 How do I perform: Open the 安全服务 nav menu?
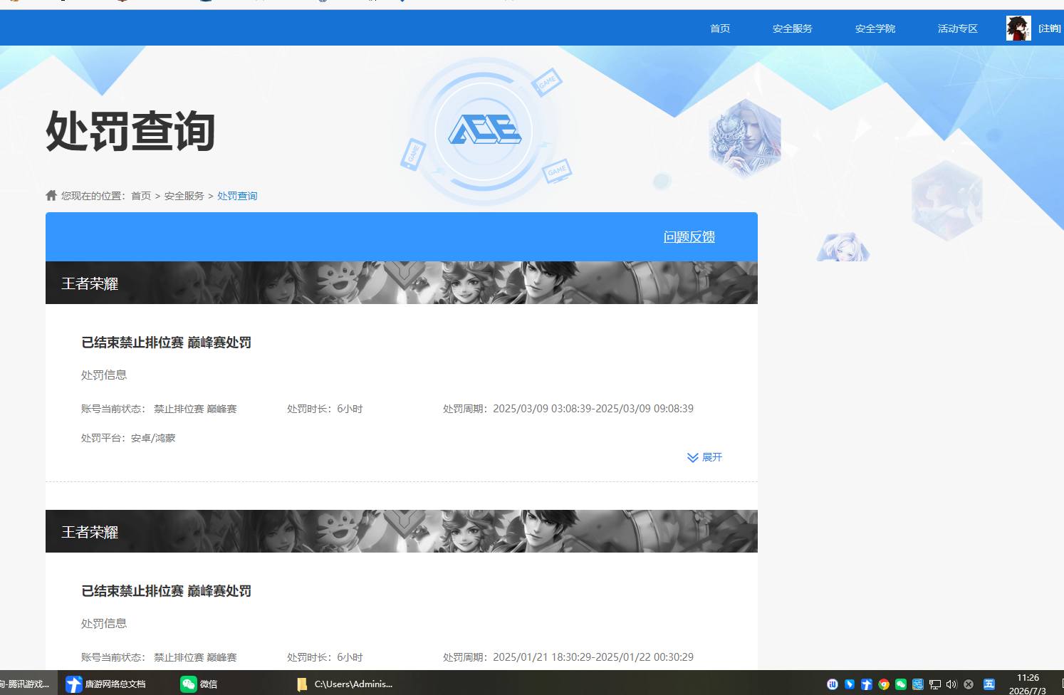pyautogui.click(x=793, y=28)
